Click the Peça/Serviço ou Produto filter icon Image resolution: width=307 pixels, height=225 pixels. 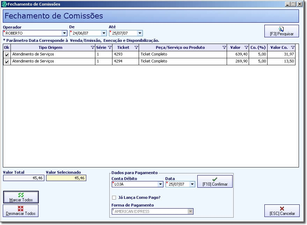tap(224, 47)
